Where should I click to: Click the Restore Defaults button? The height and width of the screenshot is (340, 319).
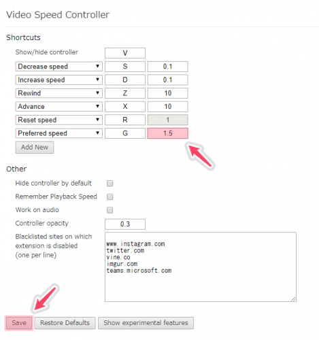[65, 323]
